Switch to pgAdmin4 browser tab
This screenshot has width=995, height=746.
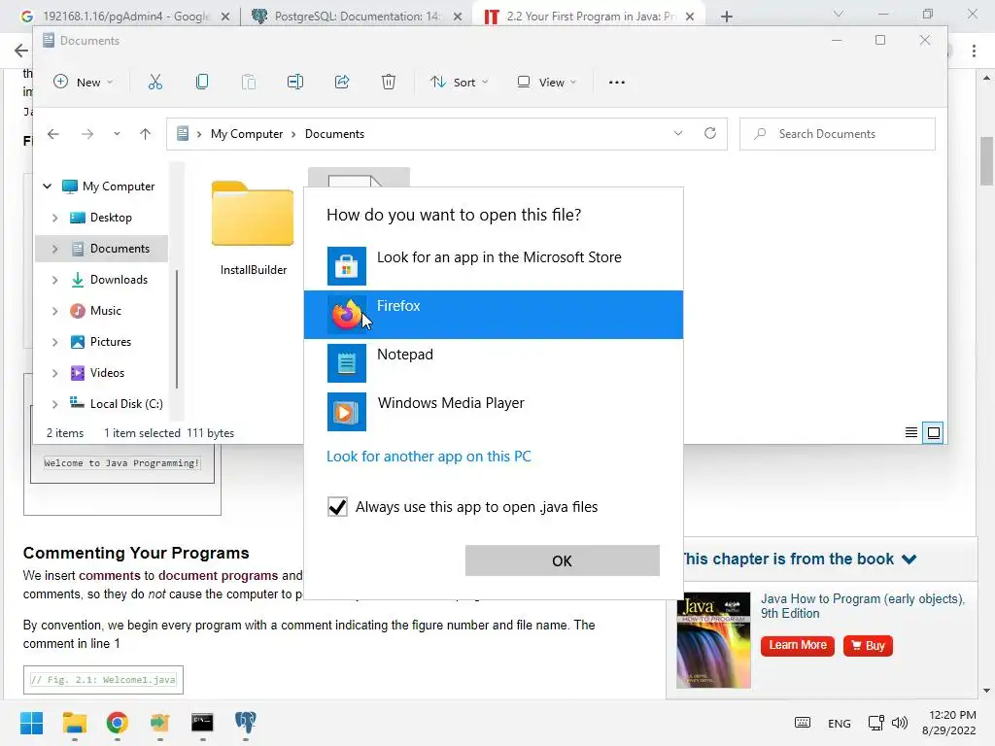tap(124, 17)
